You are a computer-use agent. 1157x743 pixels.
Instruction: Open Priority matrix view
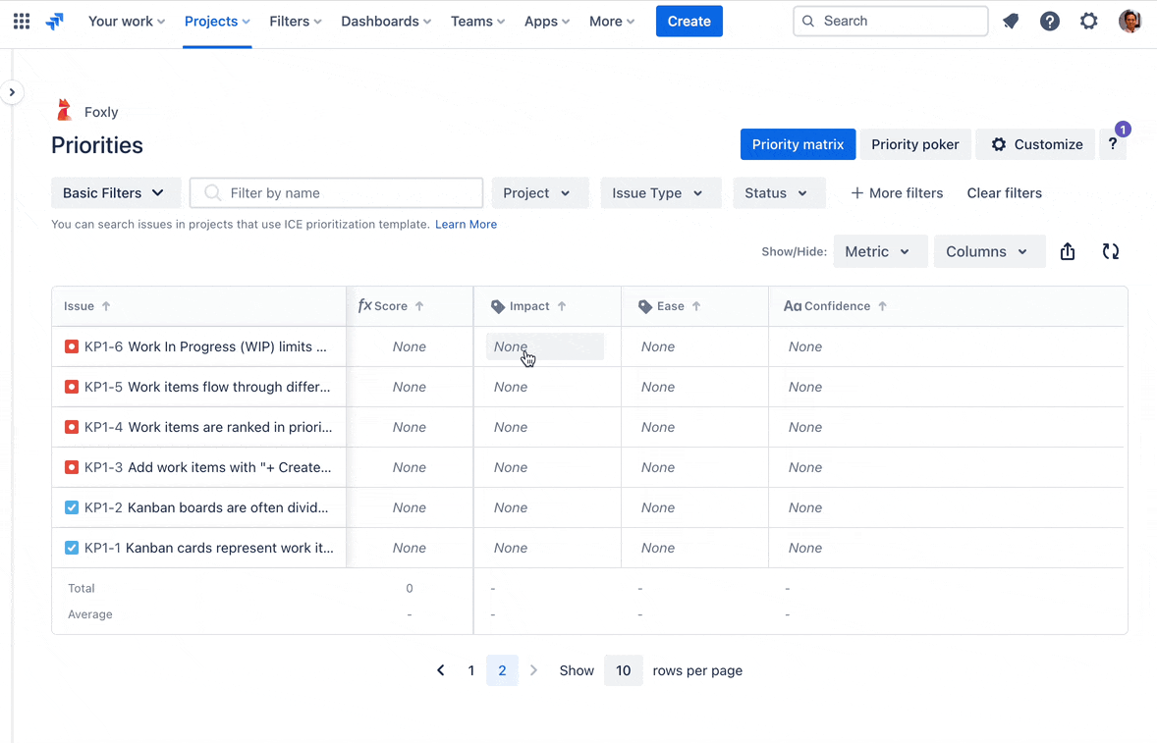pyautogui.click(x=798, y=144)
